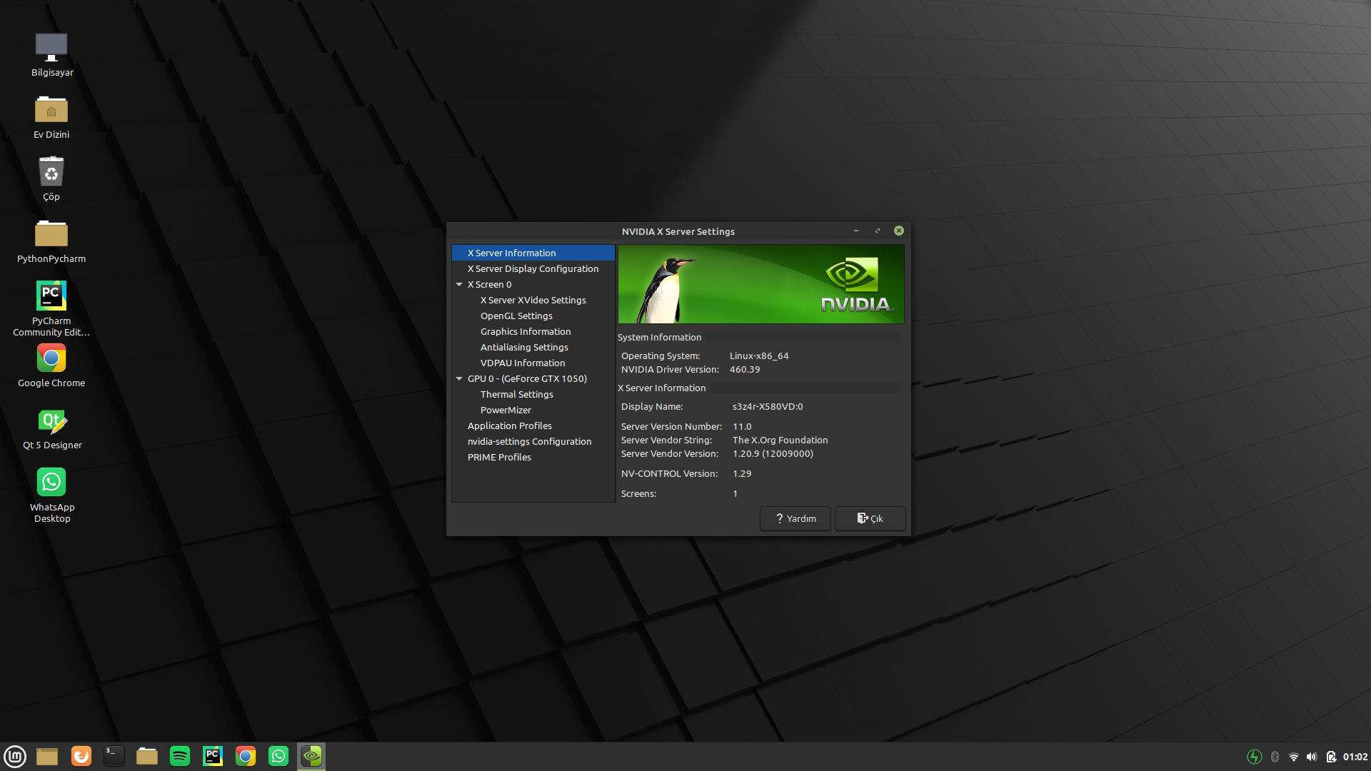Viewport: 1371px width, 771px height.
Task: Click the clock in the panel
Action: 1355,757
